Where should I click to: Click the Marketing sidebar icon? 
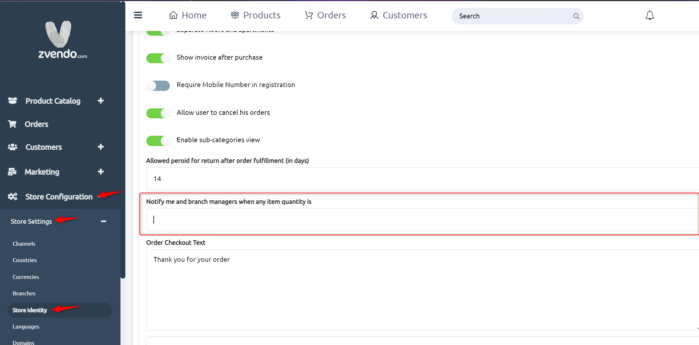tap(12, 172)
